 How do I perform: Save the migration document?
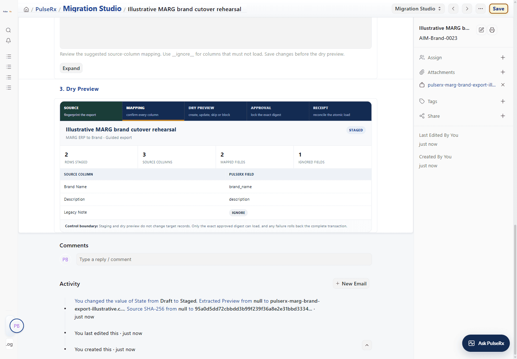pos(498,9)
